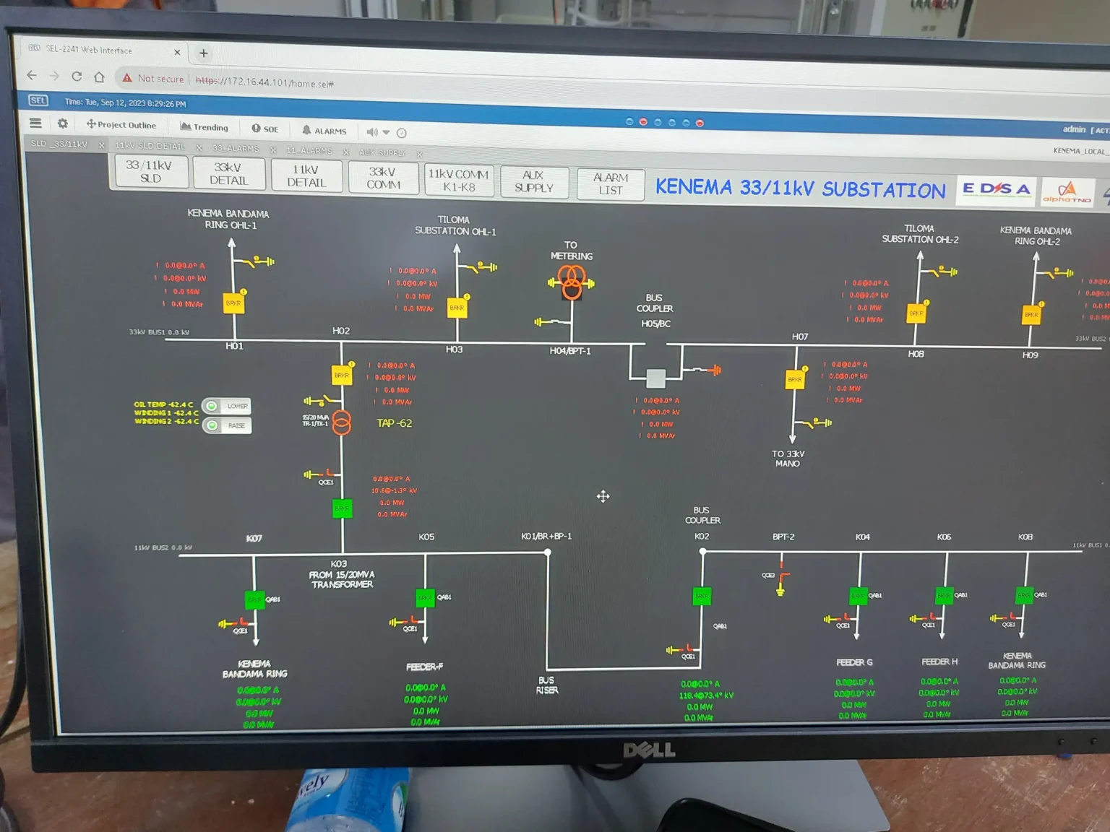Click the orange metering transformer symbol
Image resolution: width=1110 pixels, height=832 pixels.
(572, 282)
